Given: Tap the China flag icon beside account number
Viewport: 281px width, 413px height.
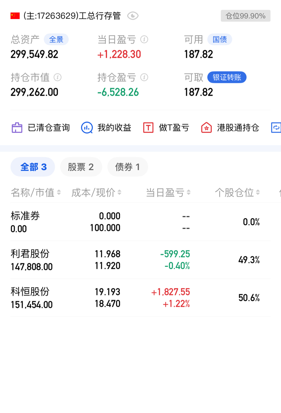Looking at the screenshot, I should [15, 16].
